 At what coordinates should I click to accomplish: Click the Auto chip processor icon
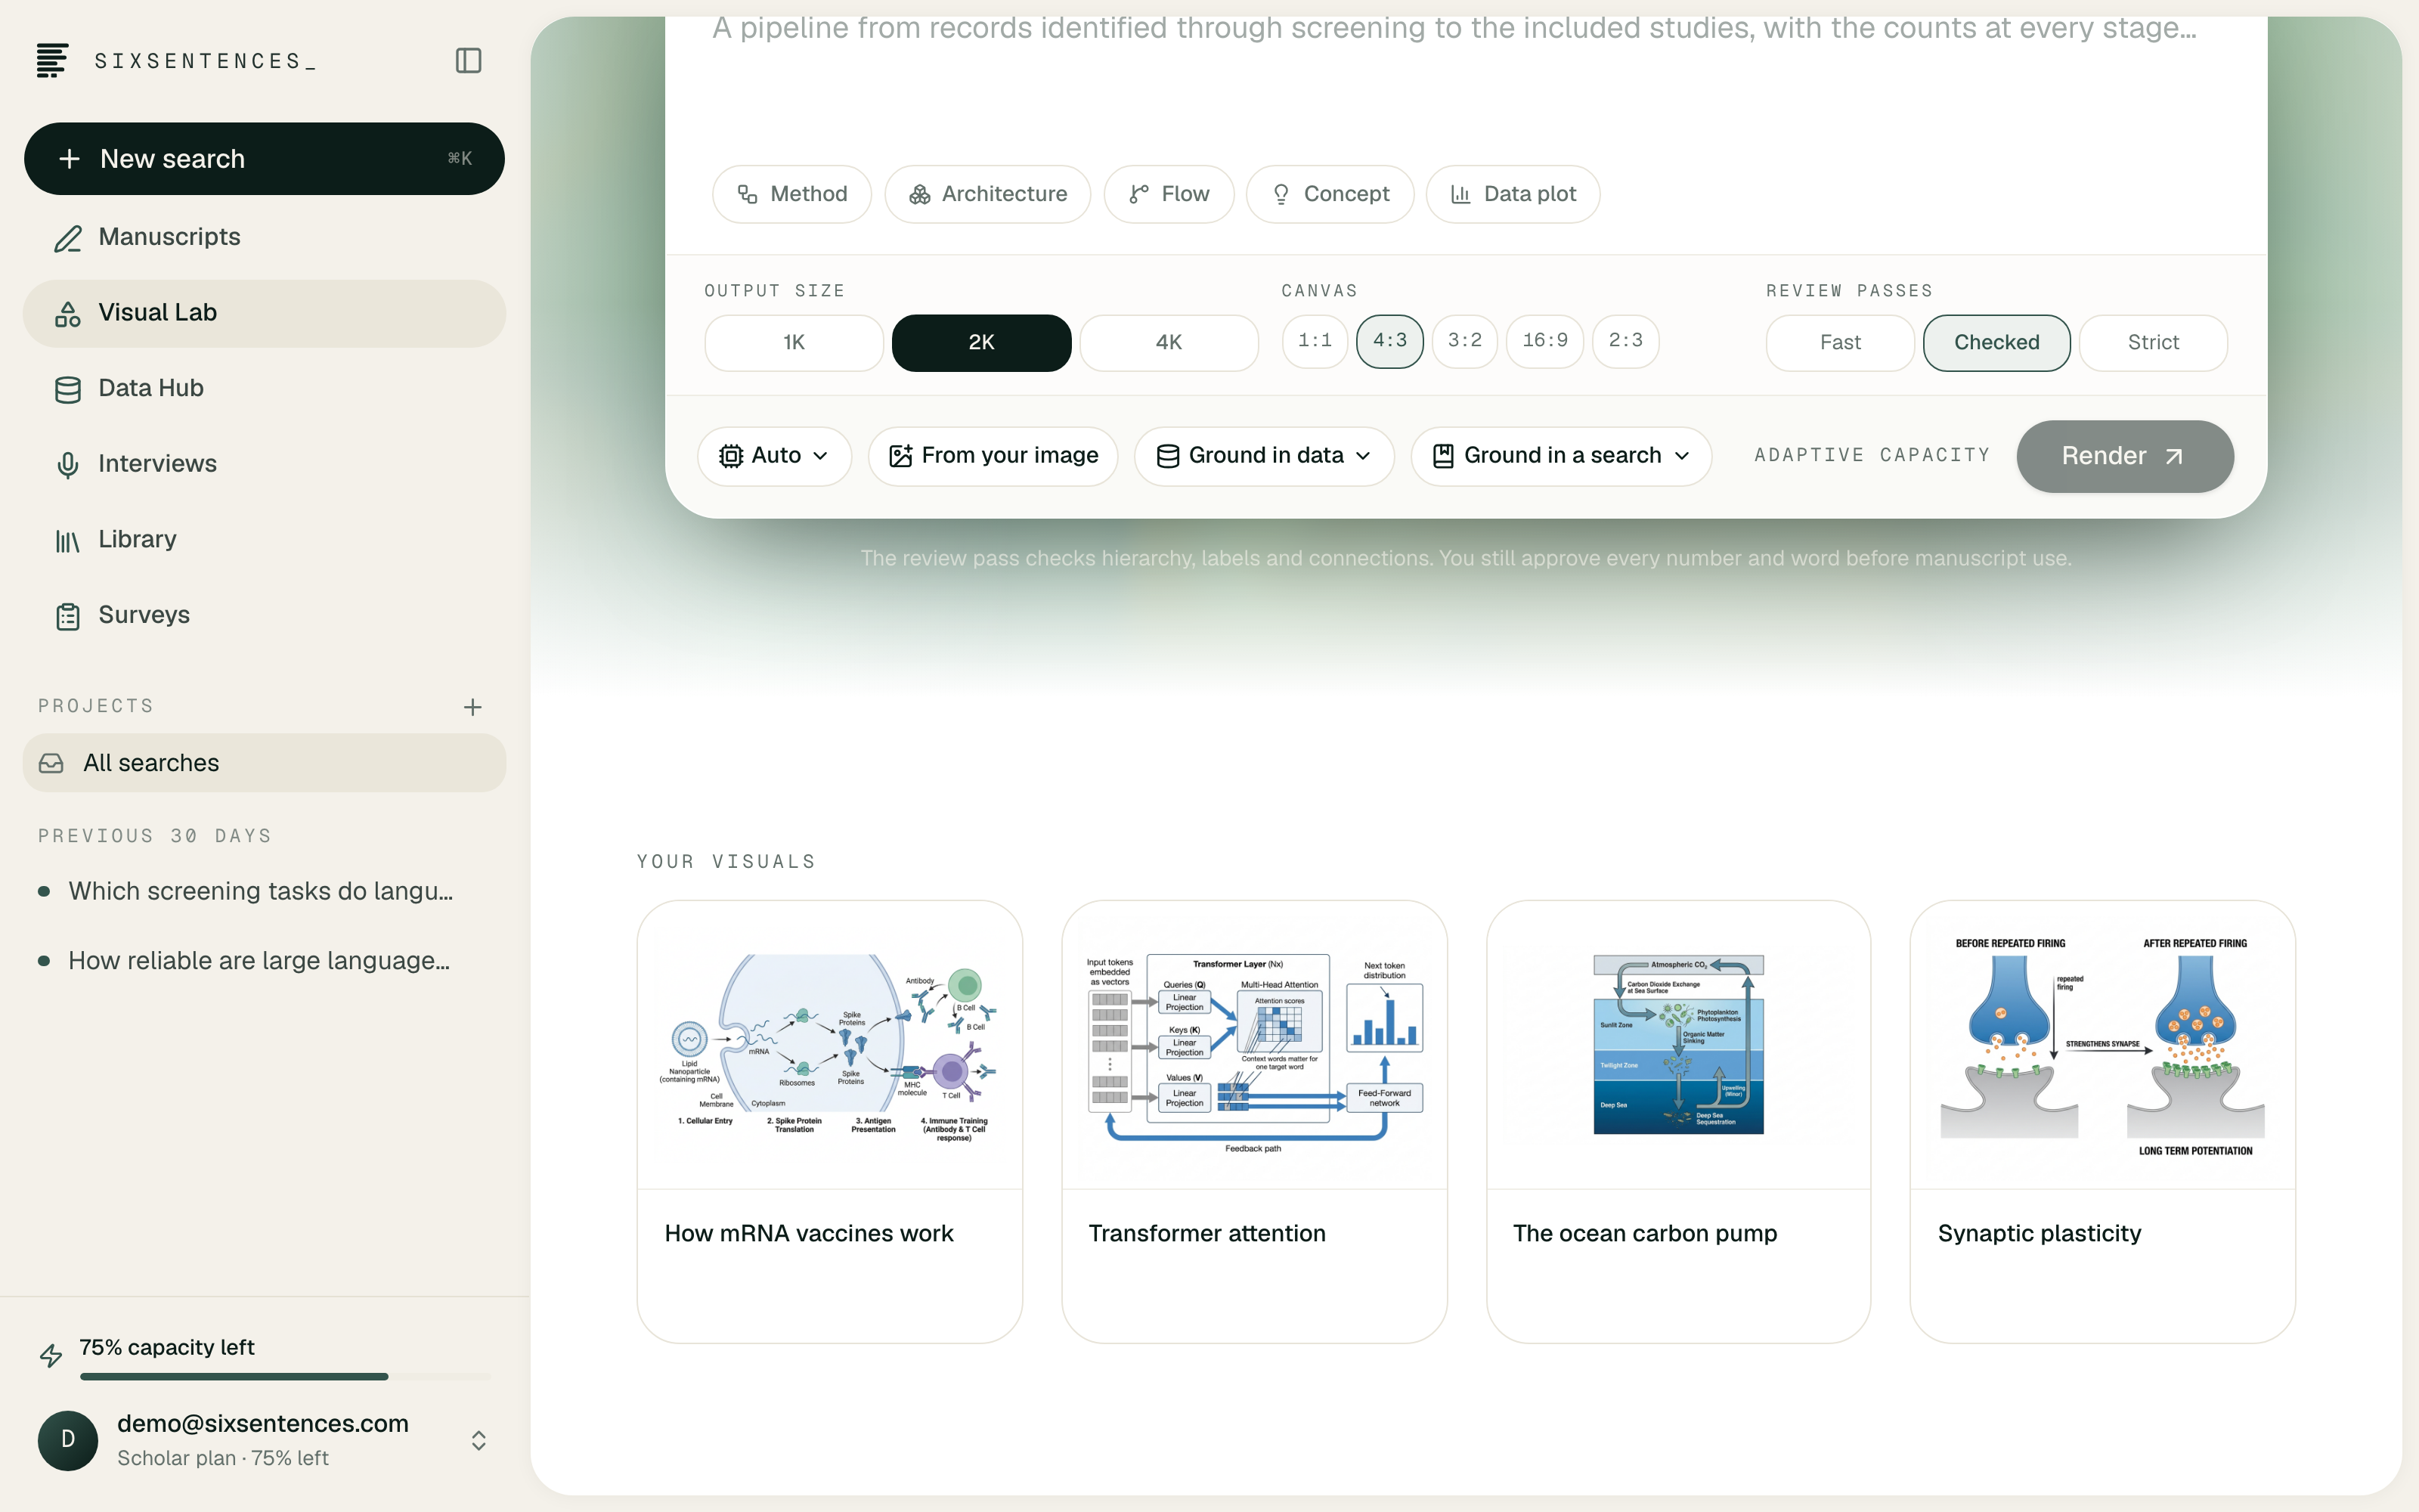[731, 456]
